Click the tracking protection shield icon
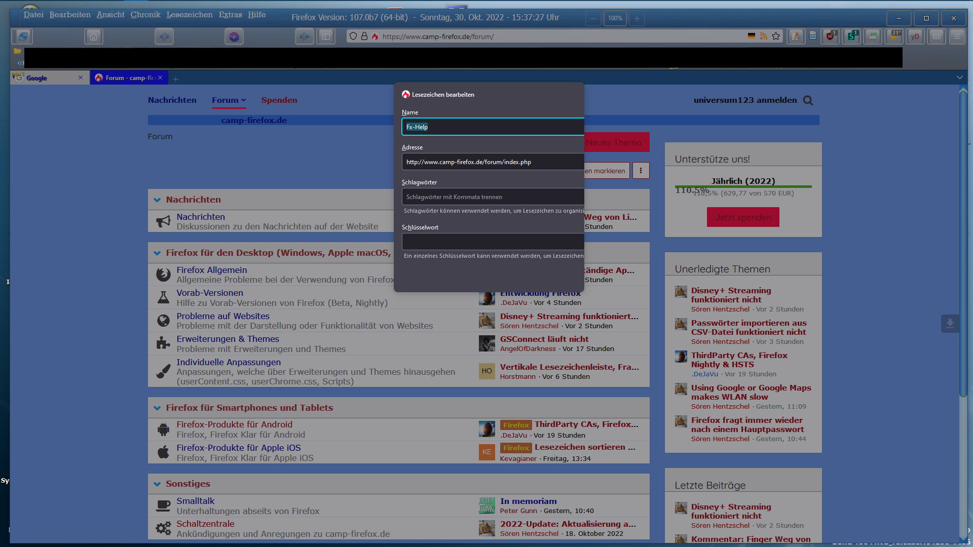Viewport: 973px width, 547px height. tap(353, 36)
